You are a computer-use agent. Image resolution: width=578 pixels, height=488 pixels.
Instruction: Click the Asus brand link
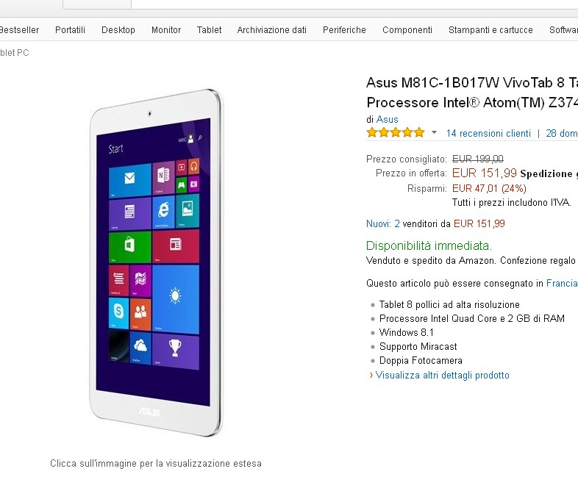point(387,119)
